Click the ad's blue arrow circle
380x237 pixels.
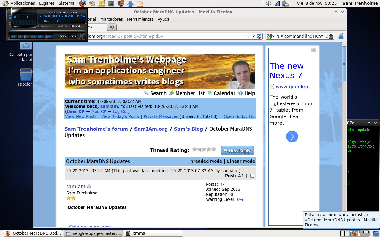point(292,137)
